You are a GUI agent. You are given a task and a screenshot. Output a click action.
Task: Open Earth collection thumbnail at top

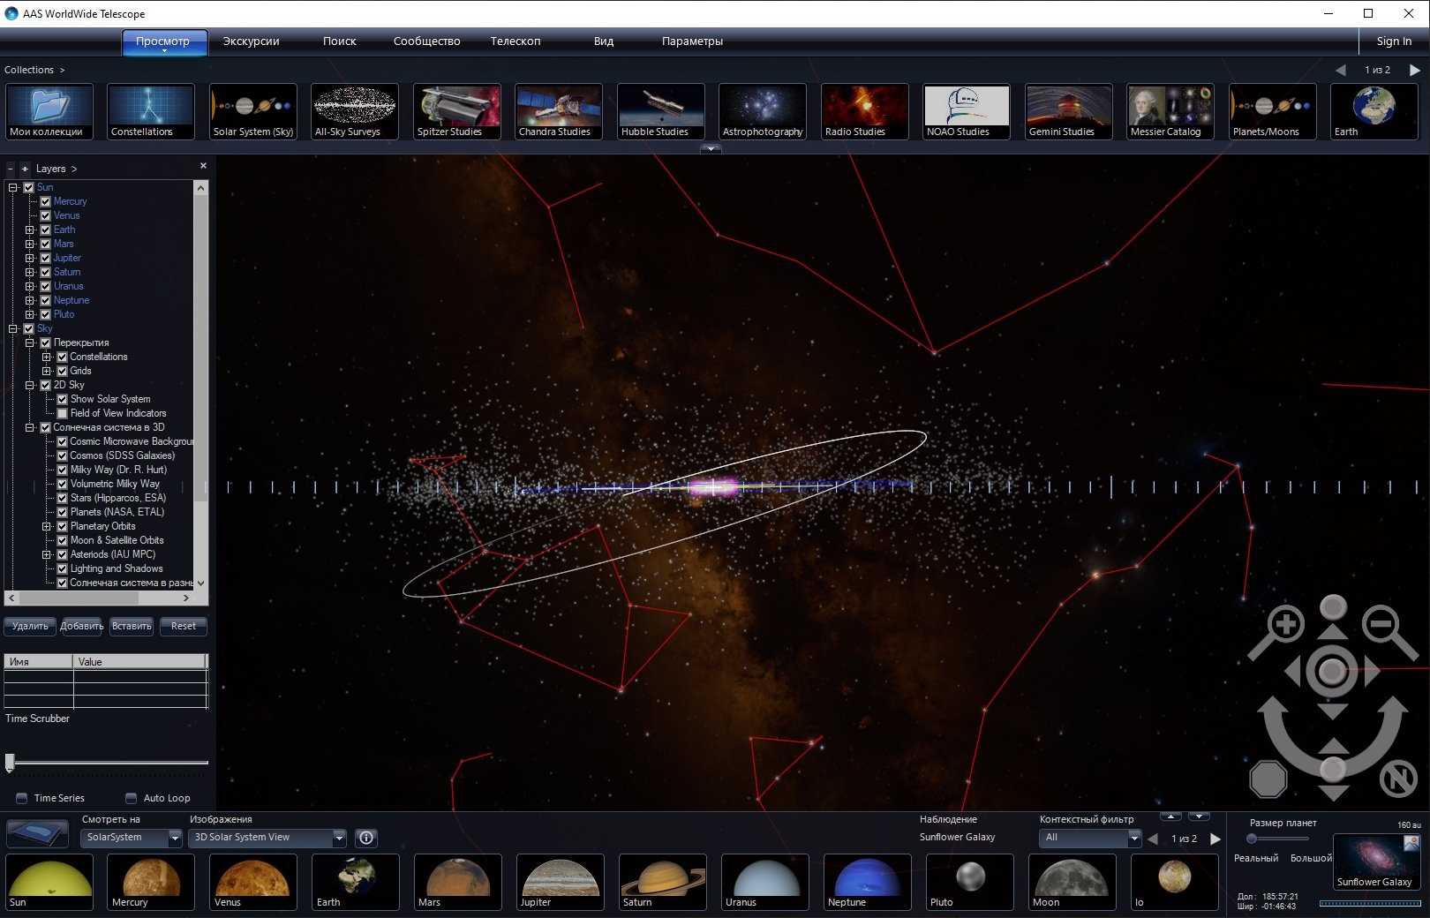click(1374, 111)
